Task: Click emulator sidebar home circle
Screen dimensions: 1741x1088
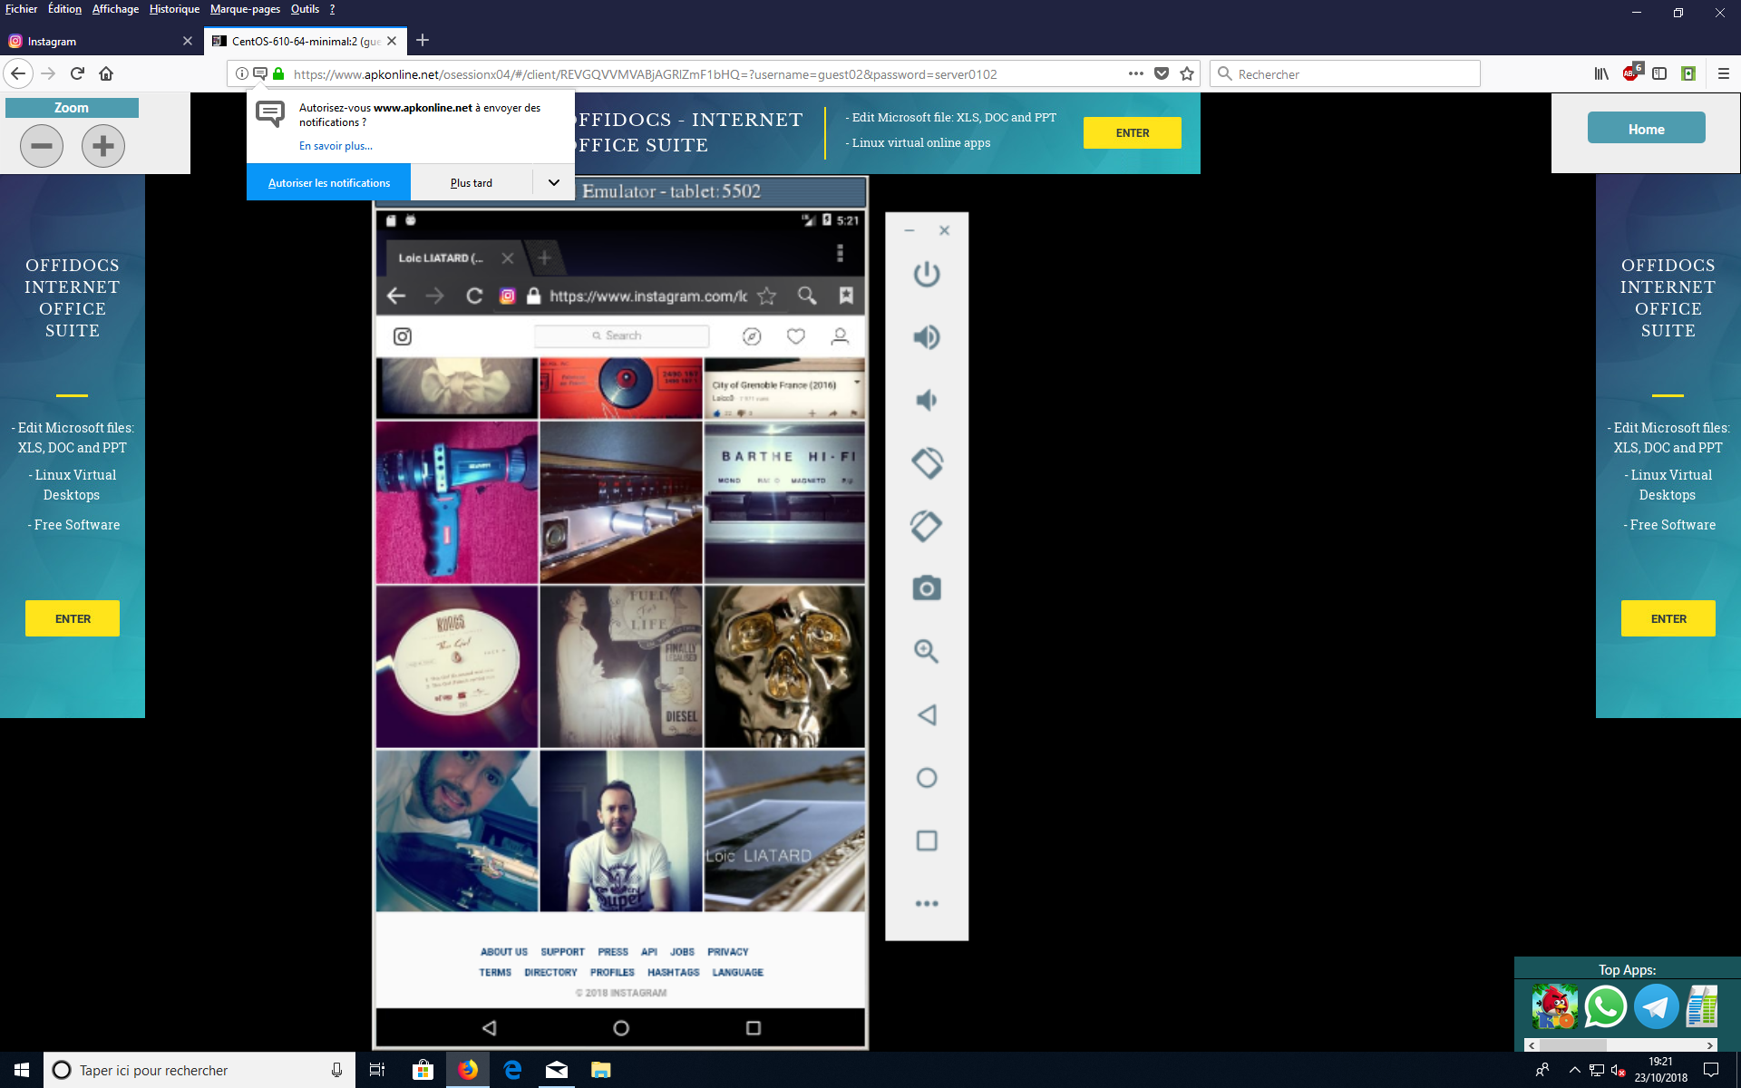Action: coord(927,778)
